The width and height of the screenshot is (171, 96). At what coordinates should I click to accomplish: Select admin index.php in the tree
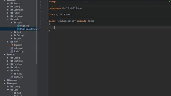coord(18,48)
